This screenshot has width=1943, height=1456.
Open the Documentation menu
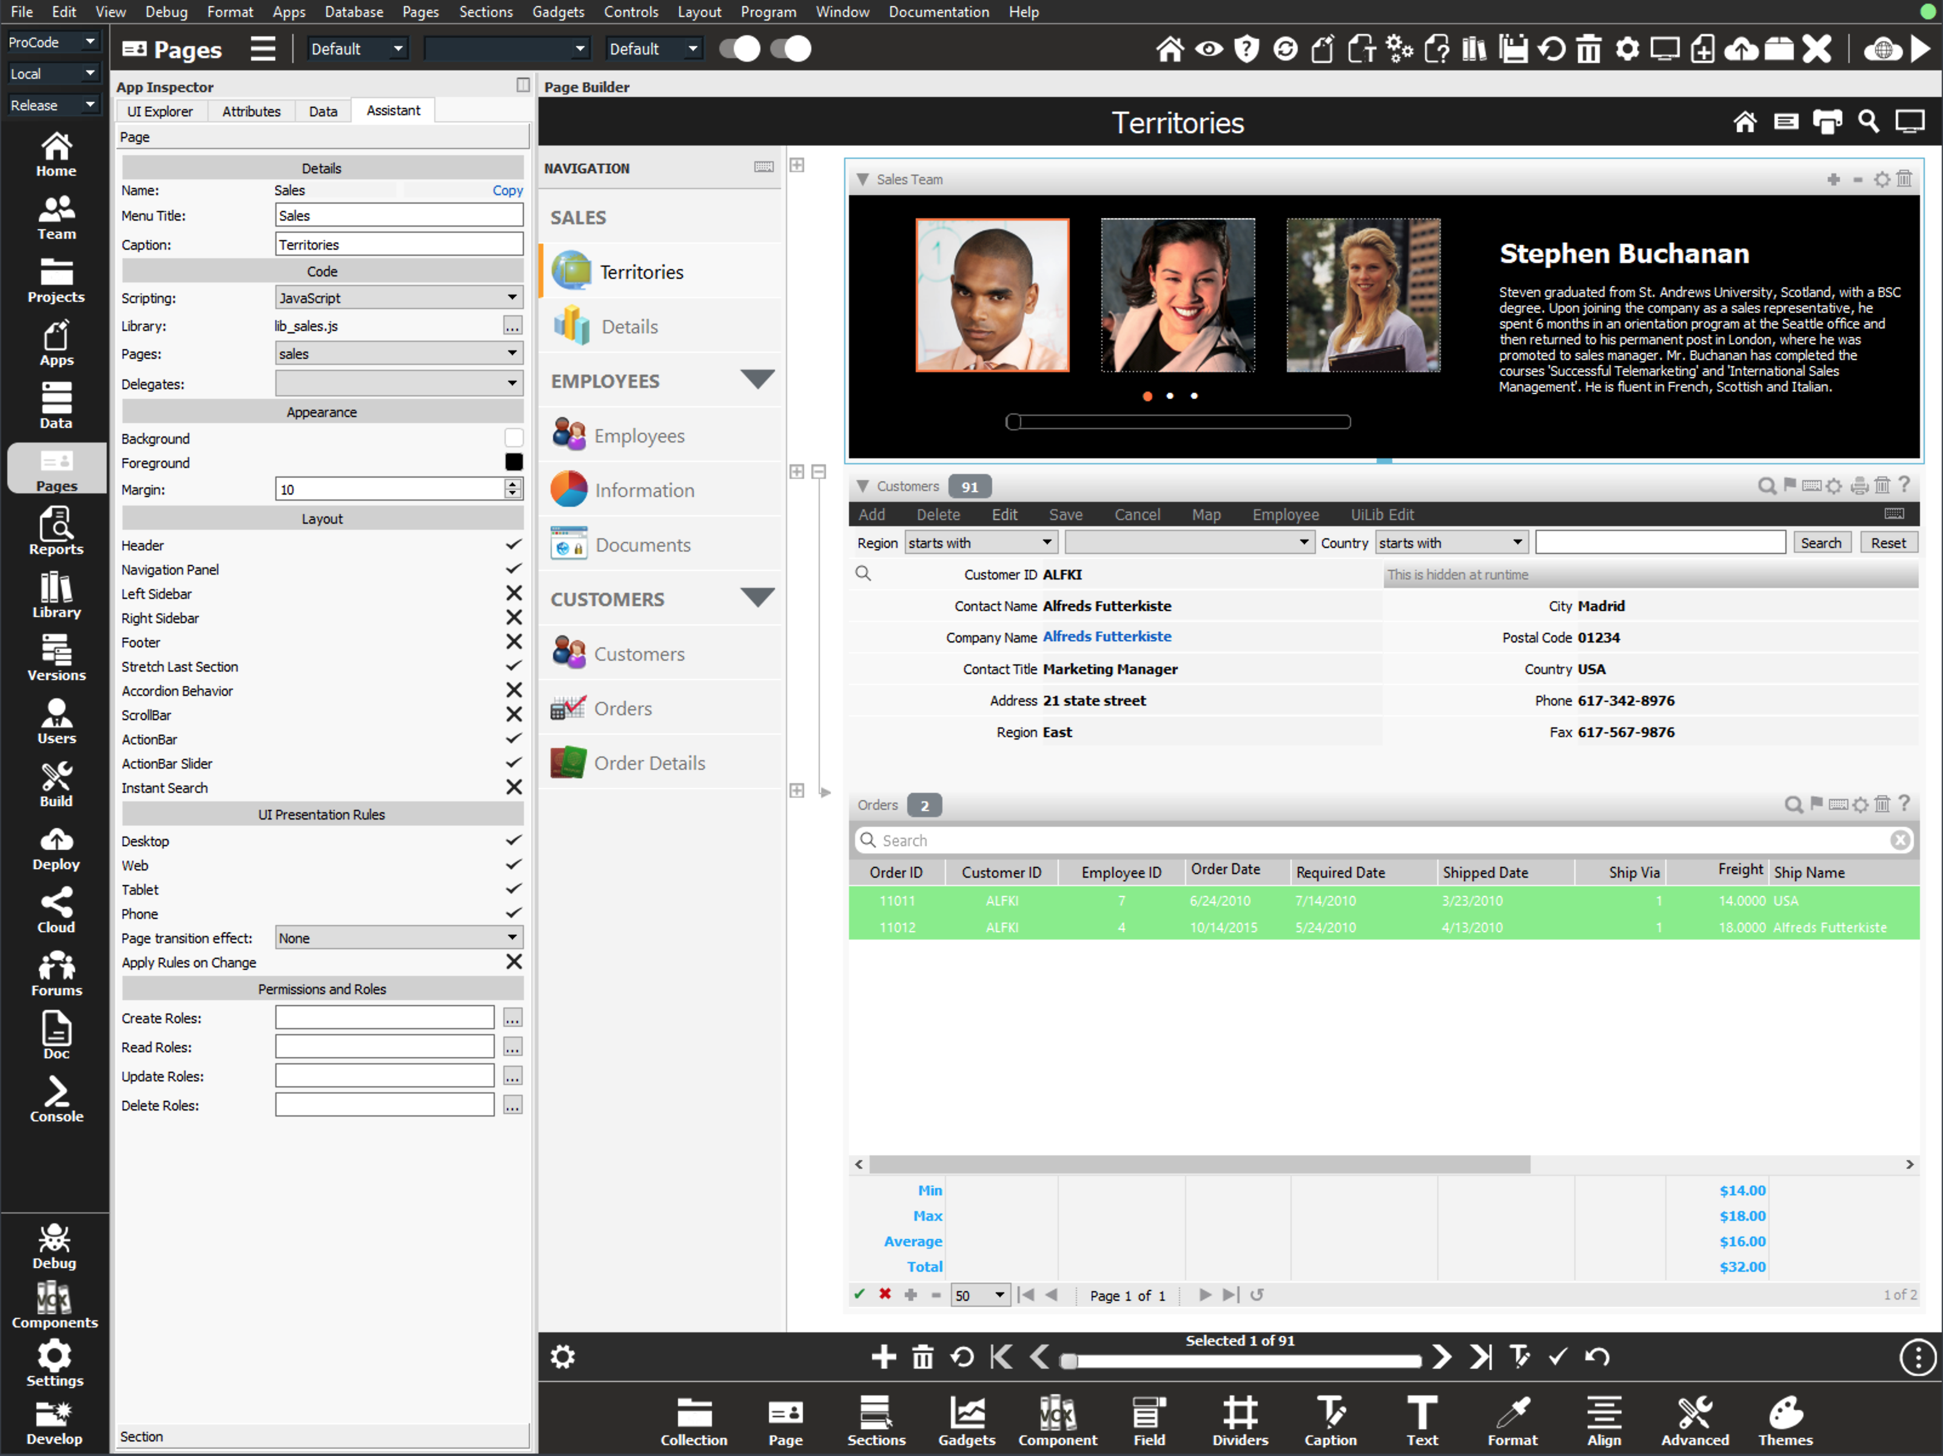(938, 12)
